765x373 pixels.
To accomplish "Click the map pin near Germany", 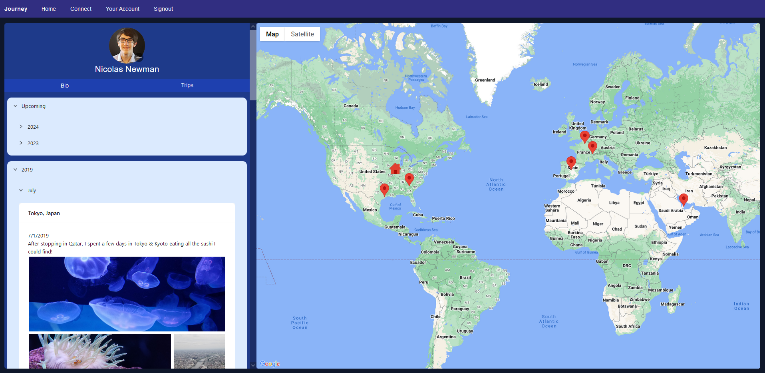I will point(585,137).
